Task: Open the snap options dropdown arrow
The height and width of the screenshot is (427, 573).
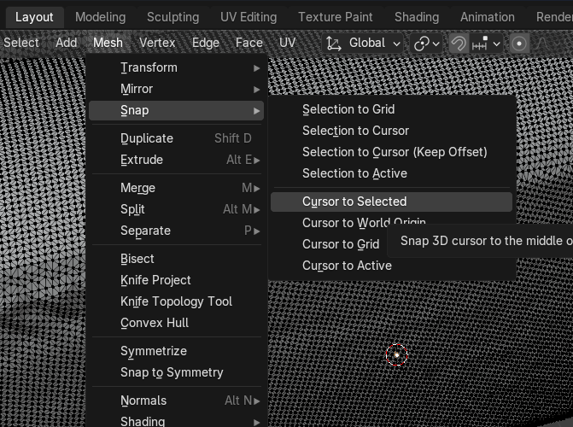Action: (x=497, y=44)
